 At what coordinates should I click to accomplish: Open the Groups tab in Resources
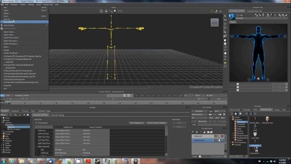[x=277, y=110]
